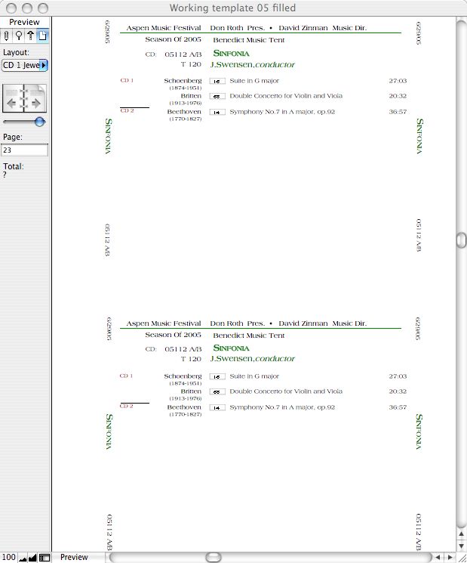
Task: Click 'Aspen Music Festival' in top insert
Action: (164, 28)
